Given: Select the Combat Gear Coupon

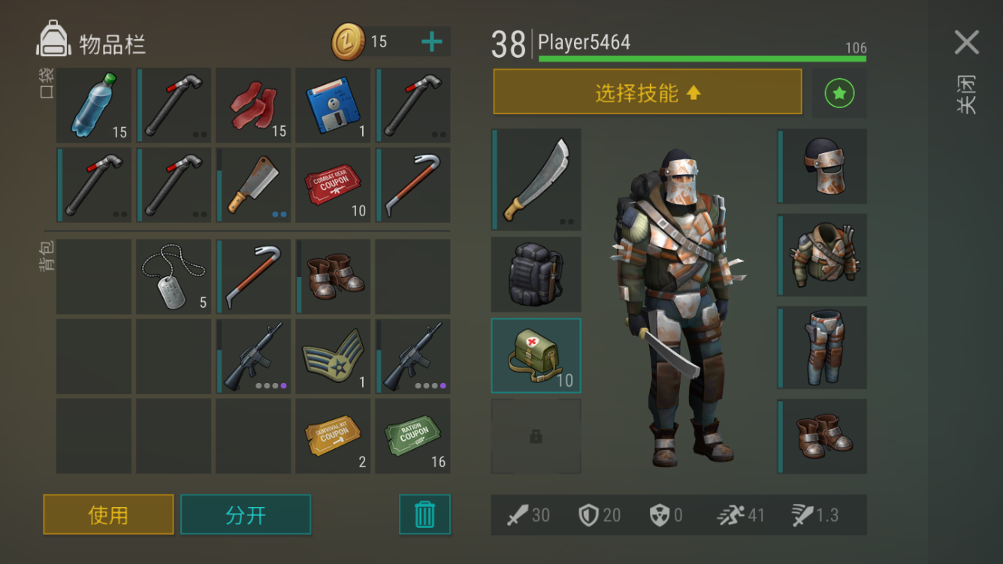Looking at the screenshot, I should (333, 185).
